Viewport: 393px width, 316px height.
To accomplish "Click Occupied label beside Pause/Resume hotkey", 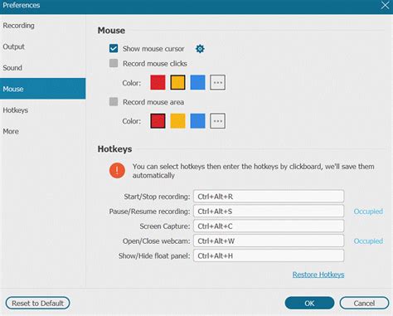I will tap(368, 211).
